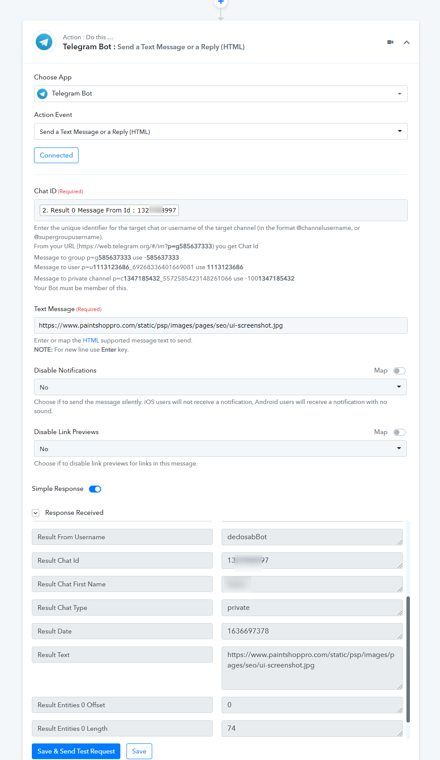Screen dimensions: 440x760
Task: Toggle Map switch for Disable Notifications
Action: (x=399, y=371)
